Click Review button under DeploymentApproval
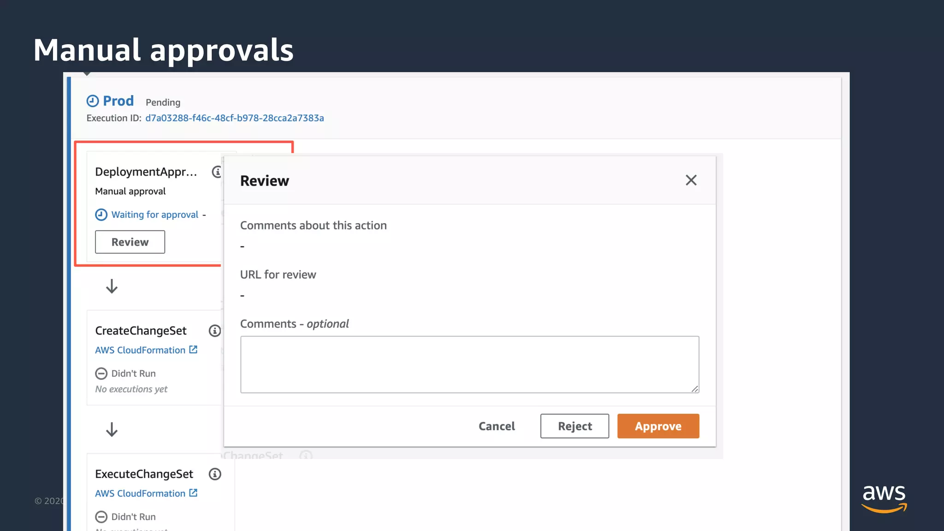944x531 pixels. point(130,242)
